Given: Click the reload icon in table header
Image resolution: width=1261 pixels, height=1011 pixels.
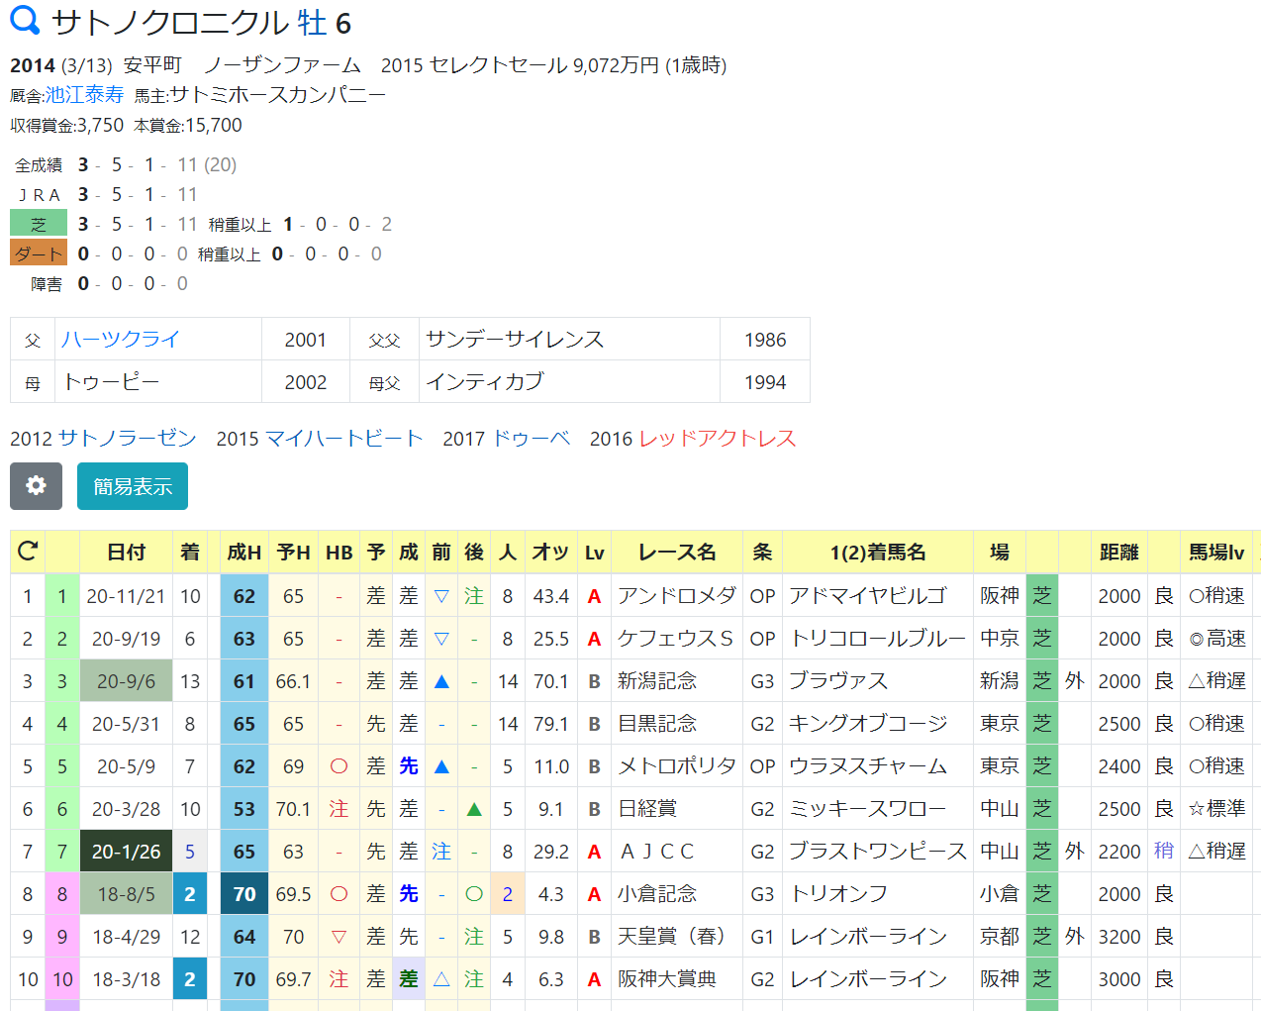Looking at the screenshot, I should (x=28, y=552).
